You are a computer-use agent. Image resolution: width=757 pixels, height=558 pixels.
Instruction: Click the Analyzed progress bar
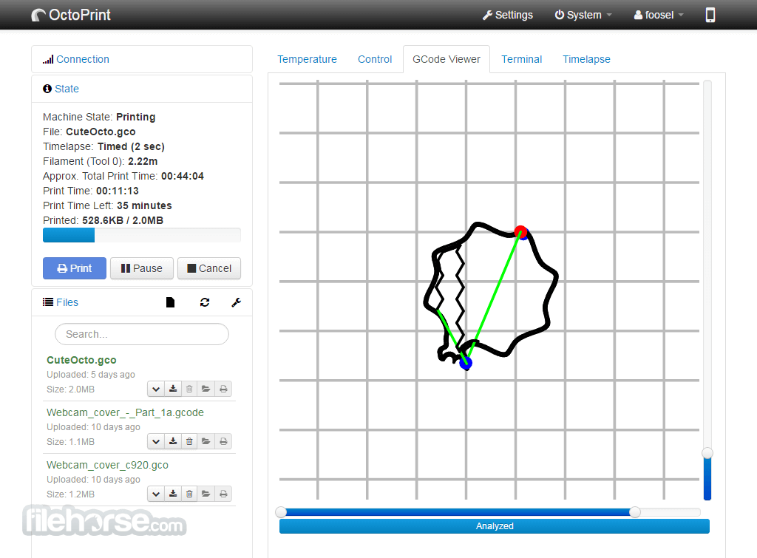click(495, 526)
